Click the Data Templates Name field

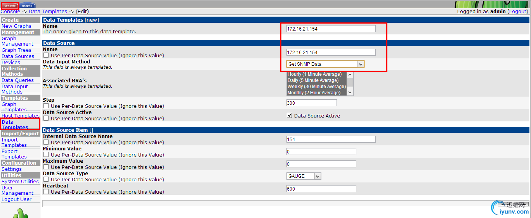[x=331, y=29]
